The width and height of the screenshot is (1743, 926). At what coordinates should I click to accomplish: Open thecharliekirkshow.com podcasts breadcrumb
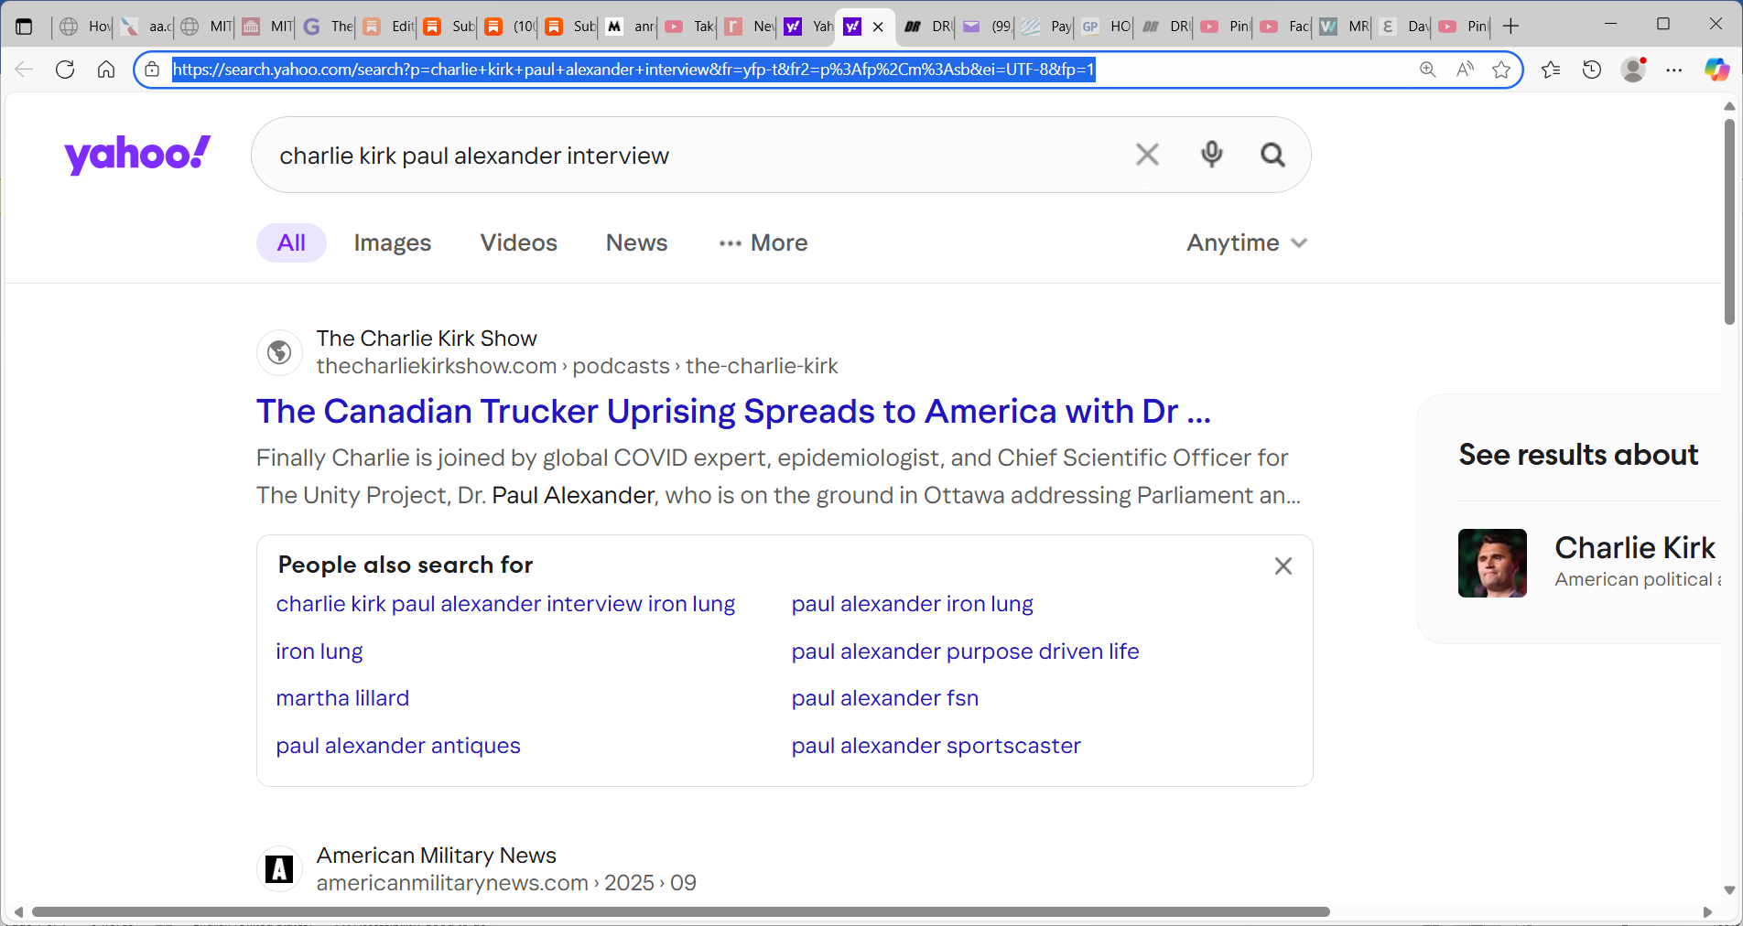tap(577, 366)
